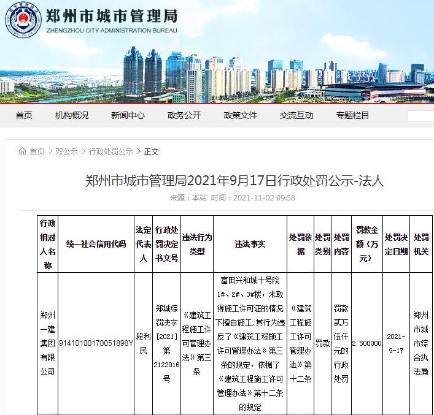Click the home icon in the breadcrumb

23,151
